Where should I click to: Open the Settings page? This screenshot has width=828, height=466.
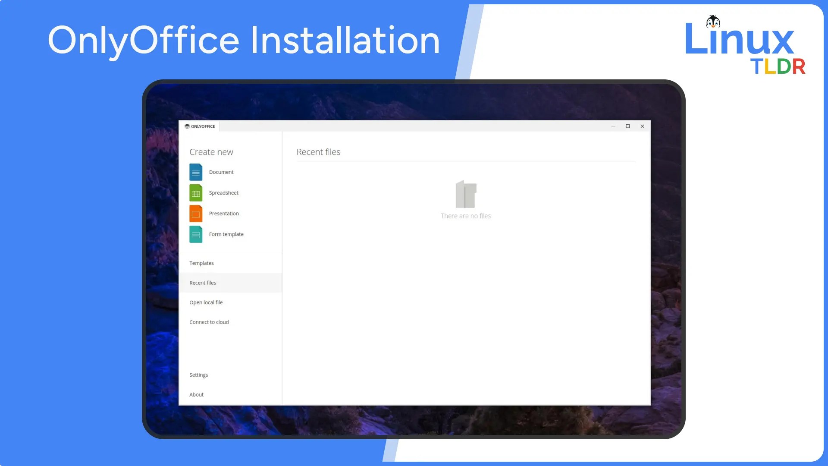tap(198, 375)
